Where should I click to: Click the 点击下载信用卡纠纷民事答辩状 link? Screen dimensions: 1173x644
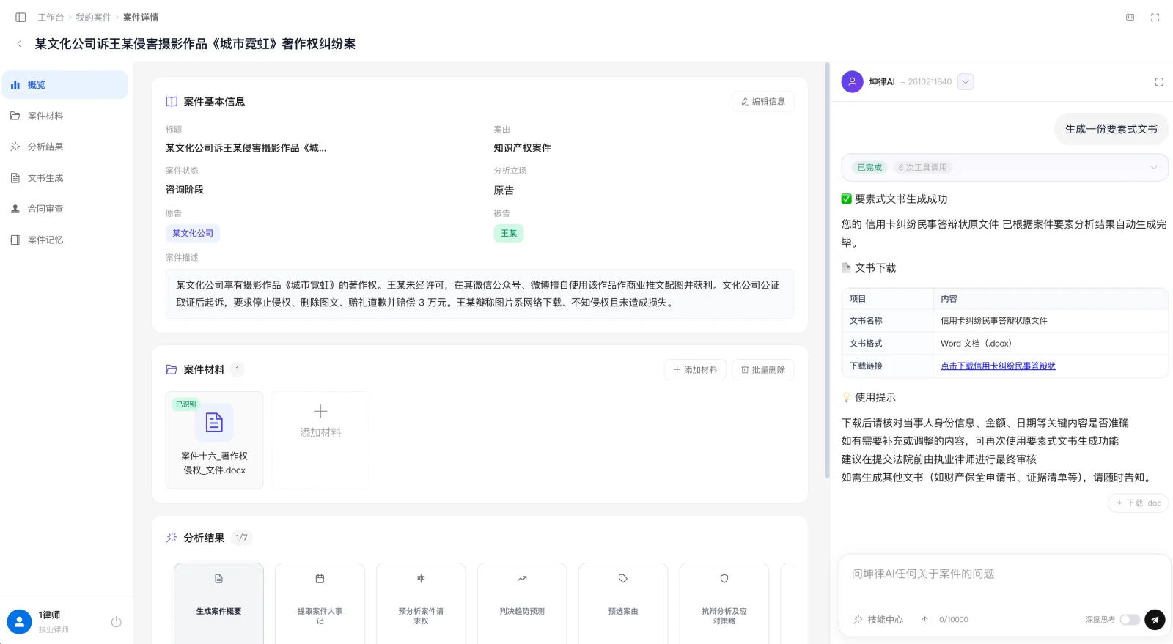998,366
